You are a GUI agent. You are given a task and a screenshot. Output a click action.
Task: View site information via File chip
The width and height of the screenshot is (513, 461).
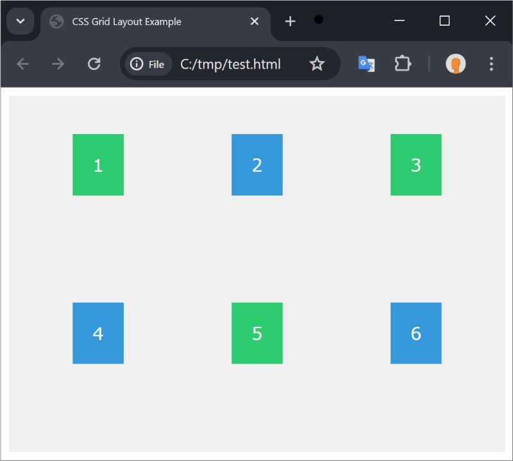(x=147, y=64)
